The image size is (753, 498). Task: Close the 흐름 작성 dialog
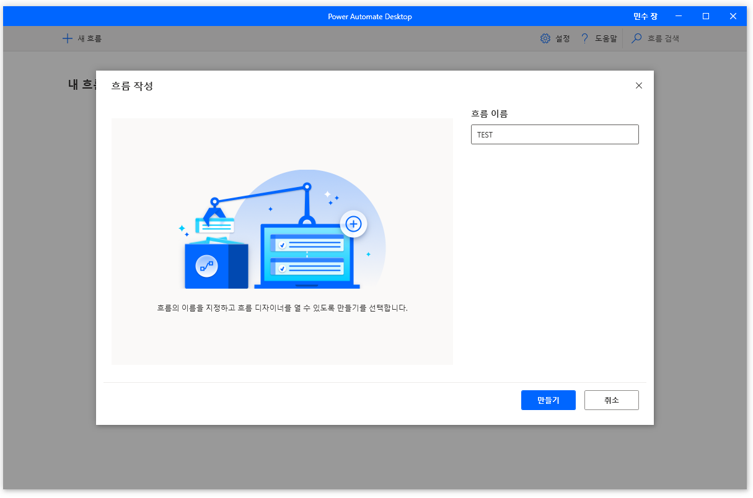tap(639, 85)
